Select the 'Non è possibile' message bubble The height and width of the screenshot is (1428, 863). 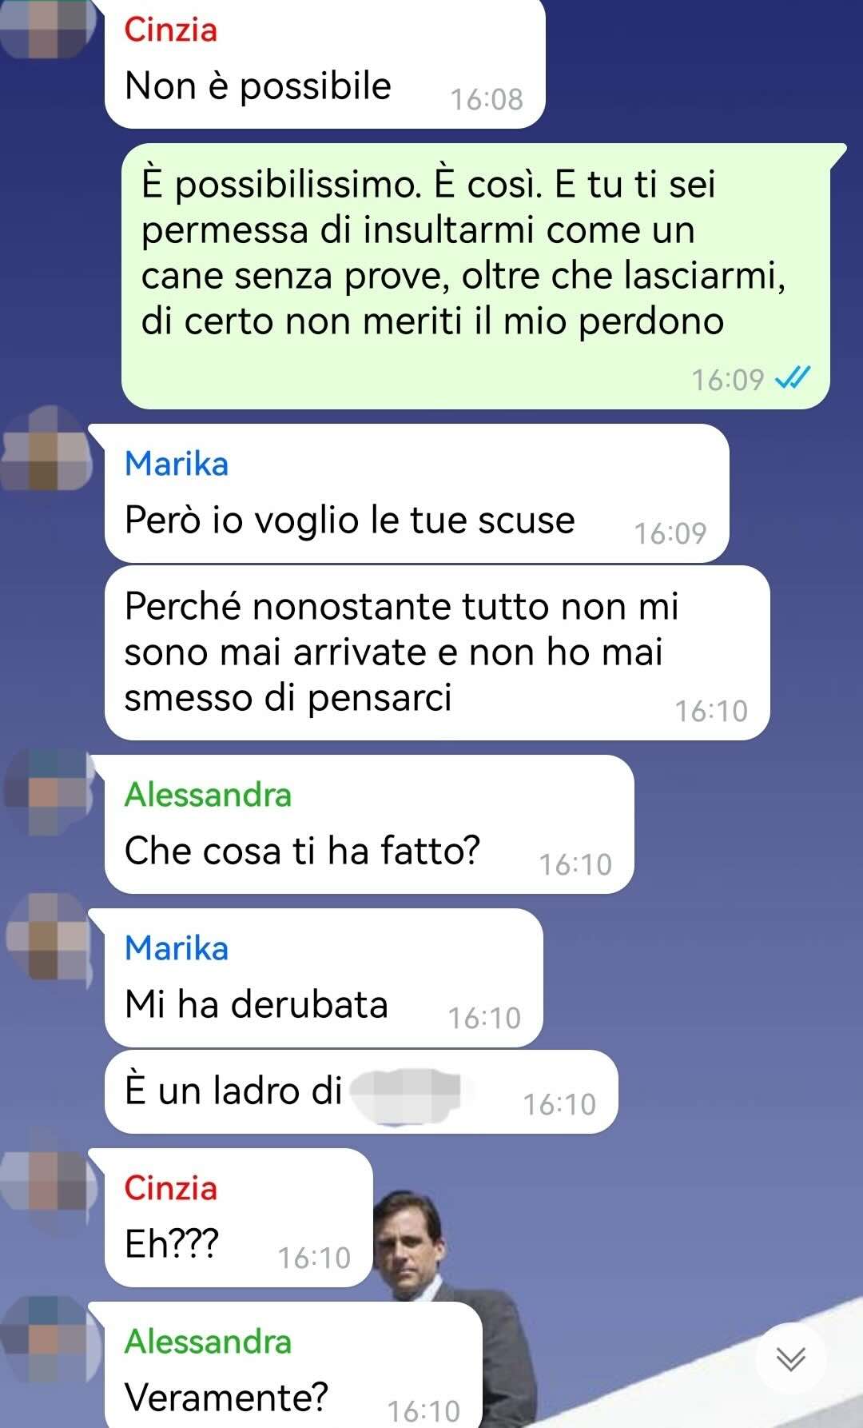tap(324, 64)
